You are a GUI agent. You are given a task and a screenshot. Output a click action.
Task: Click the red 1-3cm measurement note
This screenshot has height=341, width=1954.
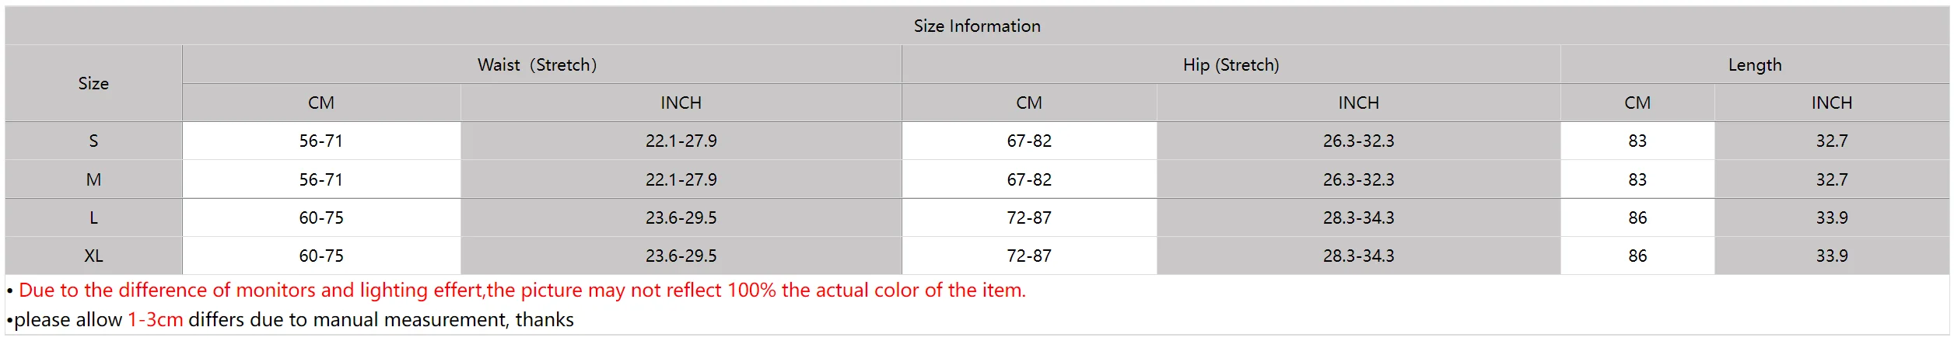pyautogui.click(x=155, y=319)
